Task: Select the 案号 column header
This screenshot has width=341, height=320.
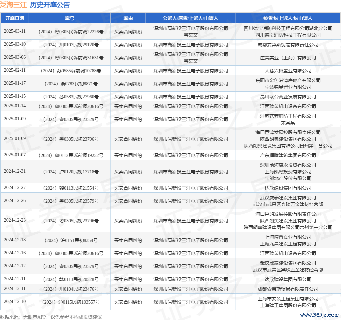Action: [x=70, y=18]
